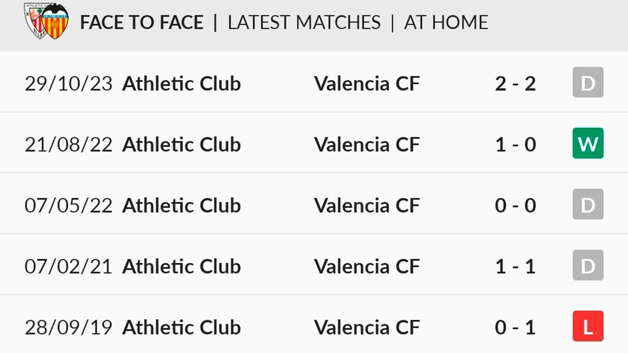Click the green W win badge
The width and height of the screenshot is (628, 353).
click(x=588, y=143)
